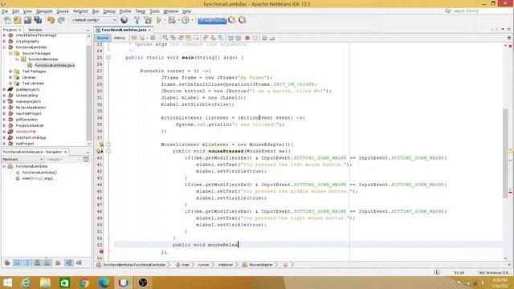Screen dimensions: 514x289
Task: Open Internet Explorer from the taskbar
Action: tap(26, 283)
